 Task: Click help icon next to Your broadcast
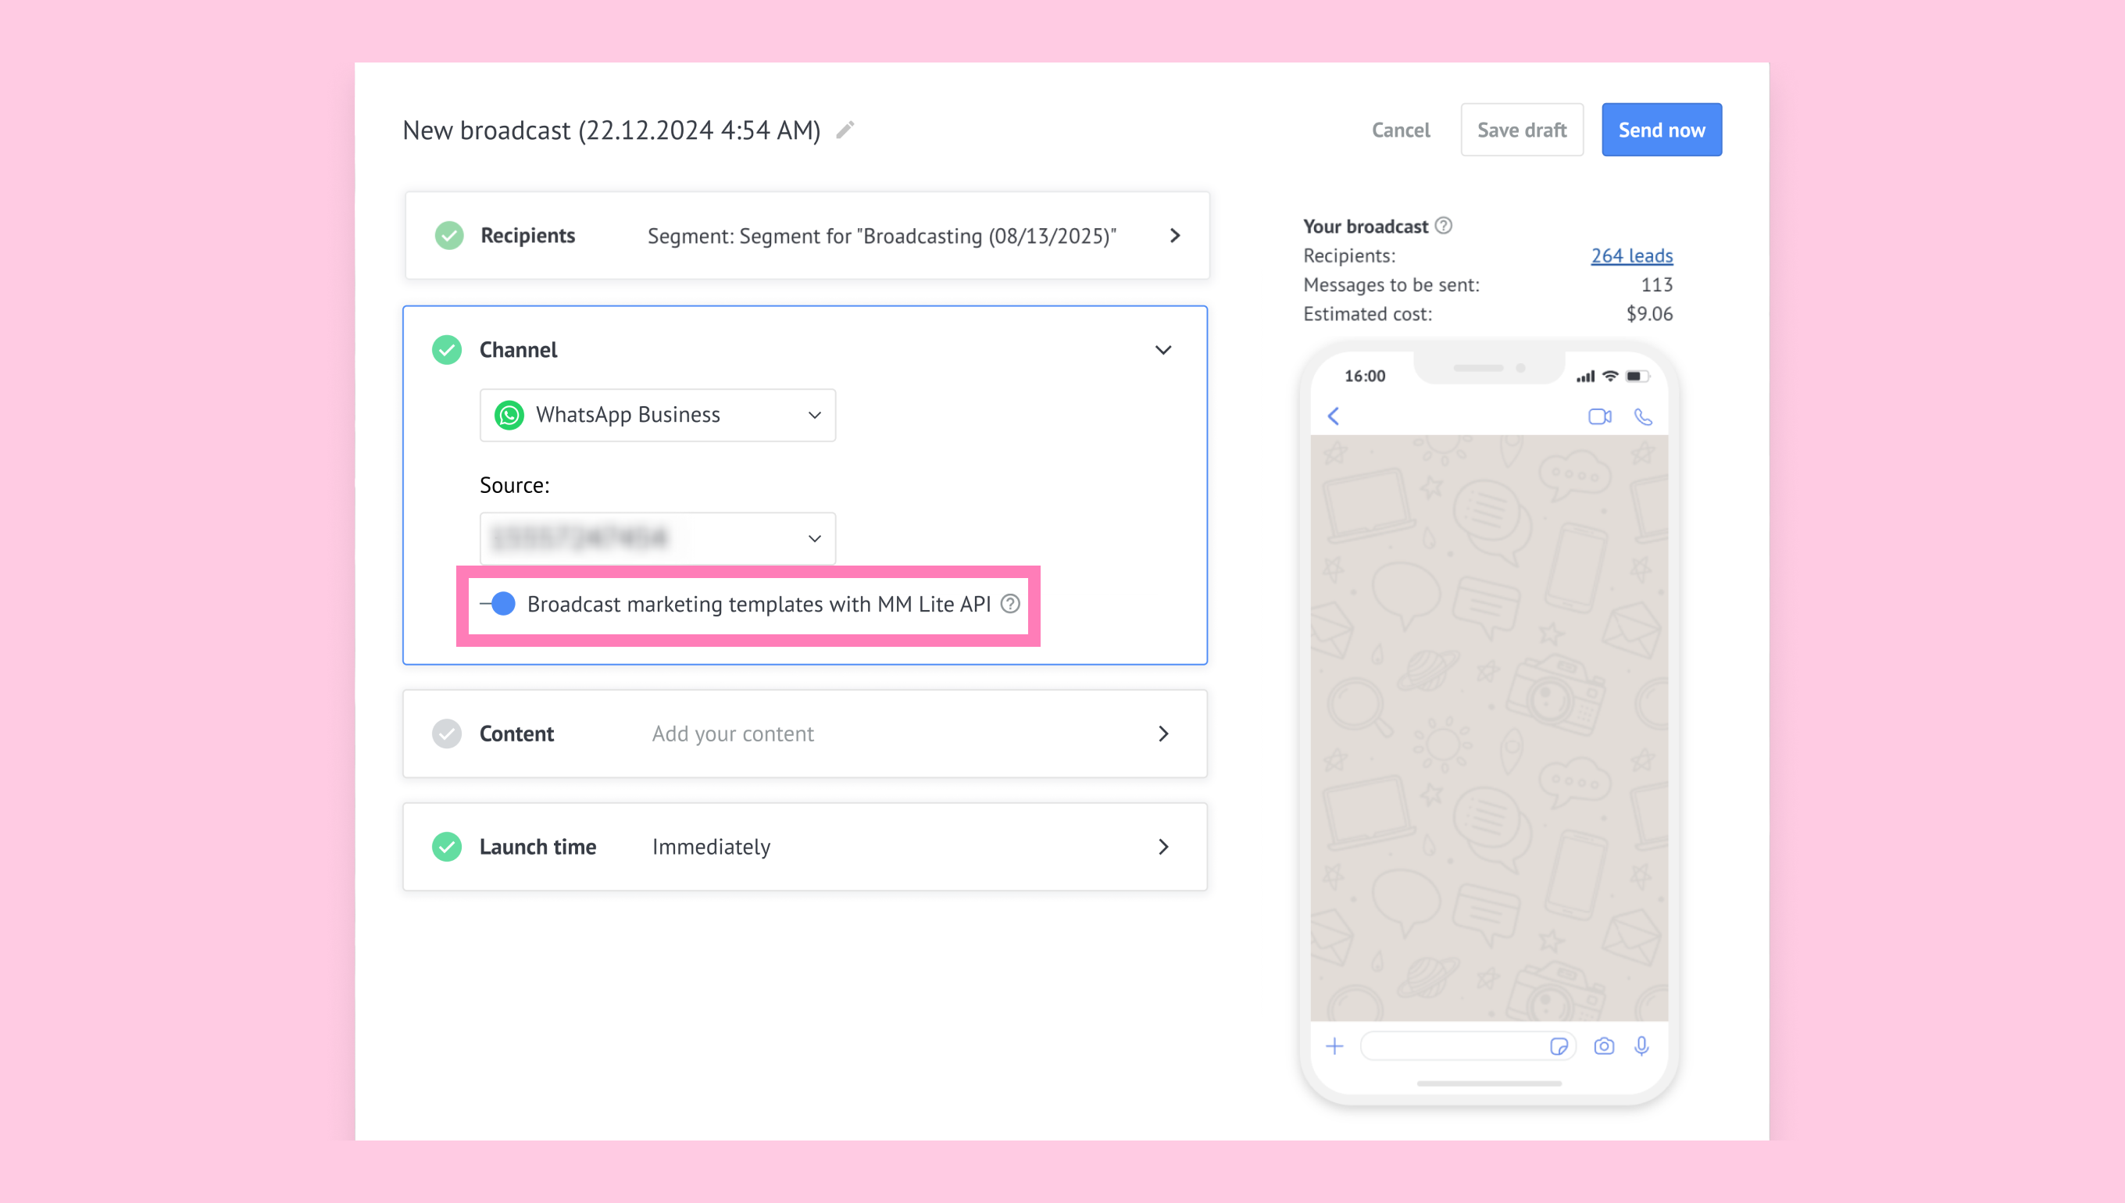[1444, 226]
